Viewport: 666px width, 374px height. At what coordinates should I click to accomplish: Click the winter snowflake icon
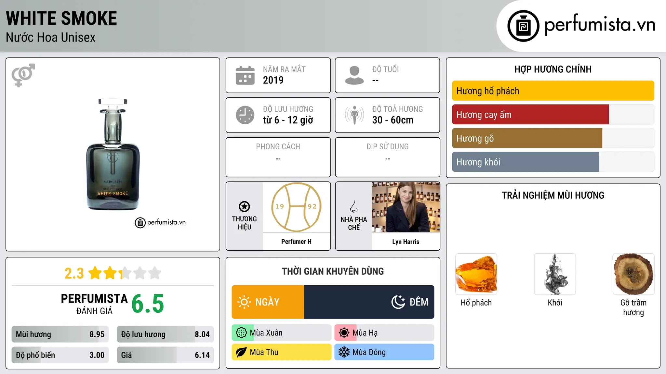click(344, 352)
